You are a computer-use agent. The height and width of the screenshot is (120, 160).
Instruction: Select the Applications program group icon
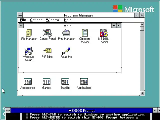pos(84,81)
